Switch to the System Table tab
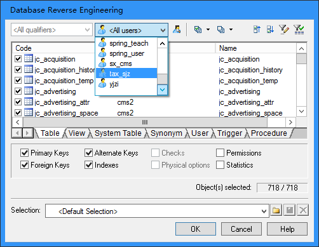 [118, 133]
